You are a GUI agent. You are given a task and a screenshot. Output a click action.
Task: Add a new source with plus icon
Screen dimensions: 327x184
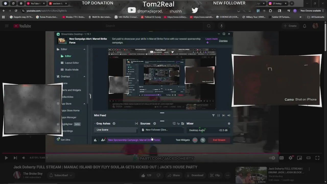coord(155,123)
